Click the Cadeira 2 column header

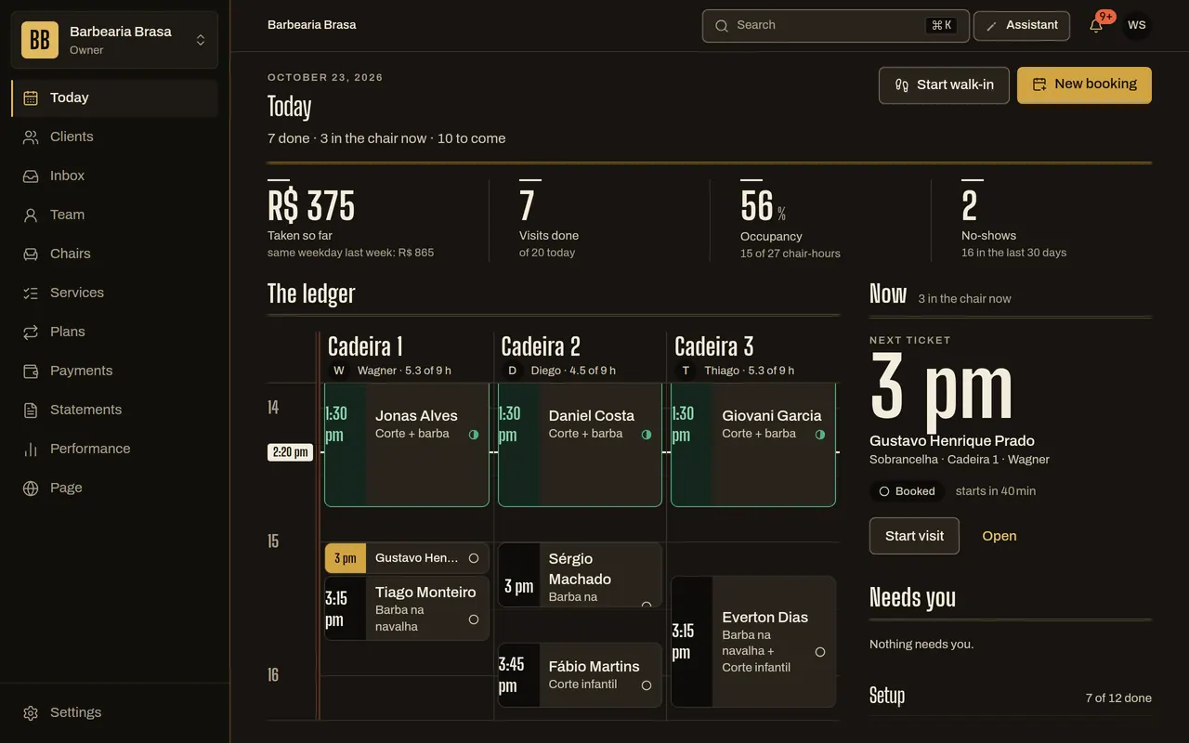pyautogui.click(x=580, y=357)
